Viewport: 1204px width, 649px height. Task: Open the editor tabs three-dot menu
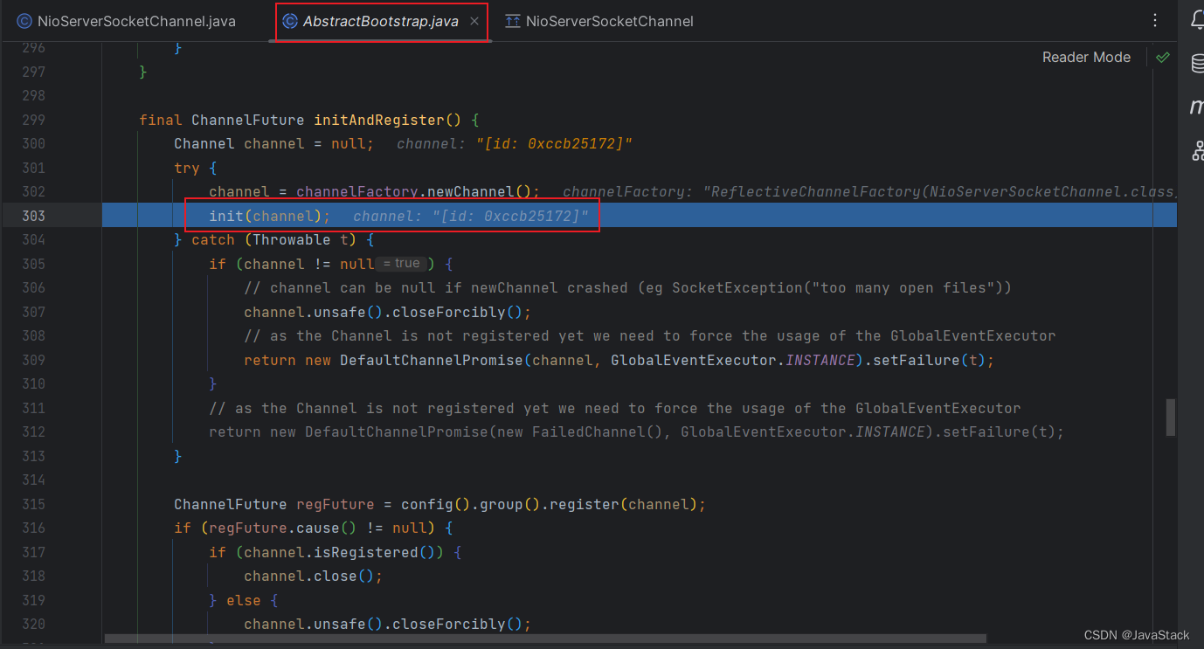[1155, 20]
